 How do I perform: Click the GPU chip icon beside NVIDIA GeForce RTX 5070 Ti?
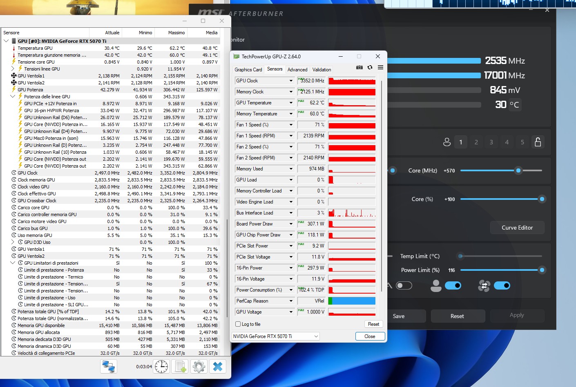click(14, 41)
